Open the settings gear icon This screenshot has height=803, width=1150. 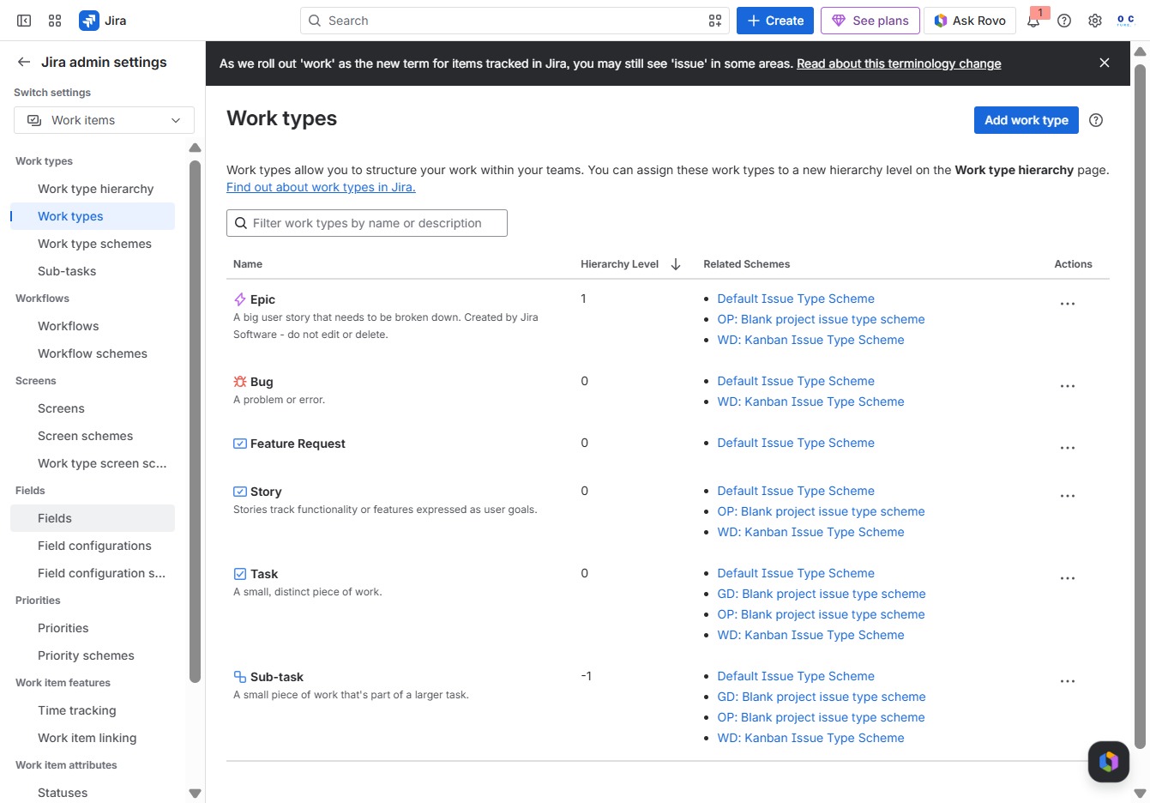[1095, 21]
